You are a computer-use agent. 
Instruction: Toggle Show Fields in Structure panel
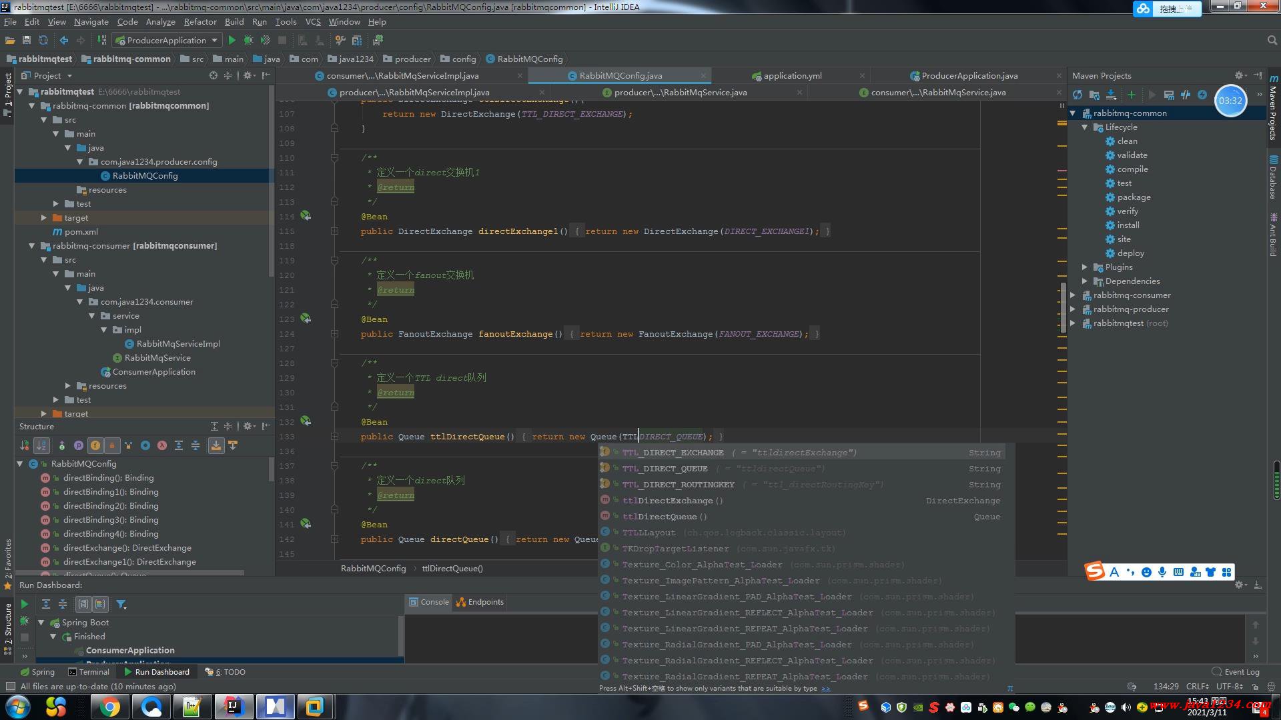pos(95,445)
